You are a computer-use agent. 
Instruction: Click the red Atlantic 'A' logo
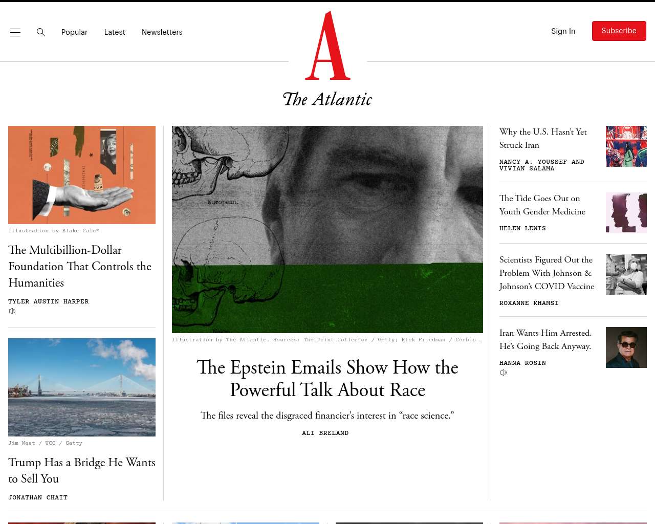click(327, 46)
